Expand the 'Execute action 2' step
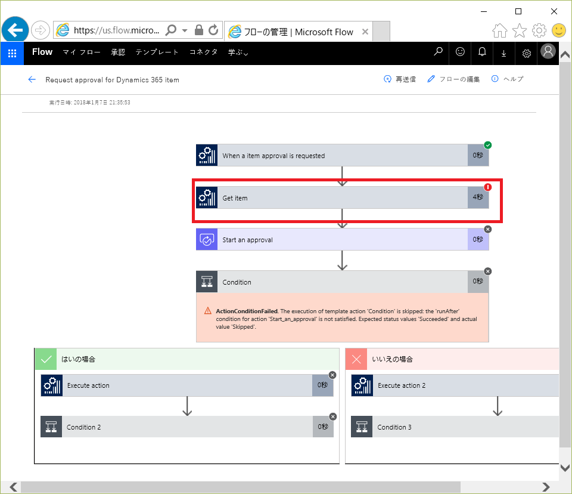Screen dimensions: 572x494 pyautogui.click(x=455, y=385)
